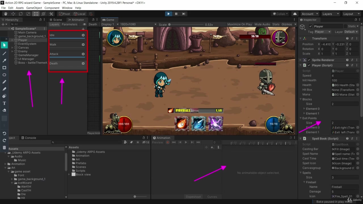The height and width of the screenshot is (204, 363).
Task: Open the Idle state settings gear
Action: click(83, 35)
